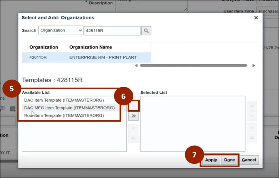Image resolution: width=279 pixels, height=178 pixels.
Task: Select DAC Item Template in Available List
Action: 64,100
